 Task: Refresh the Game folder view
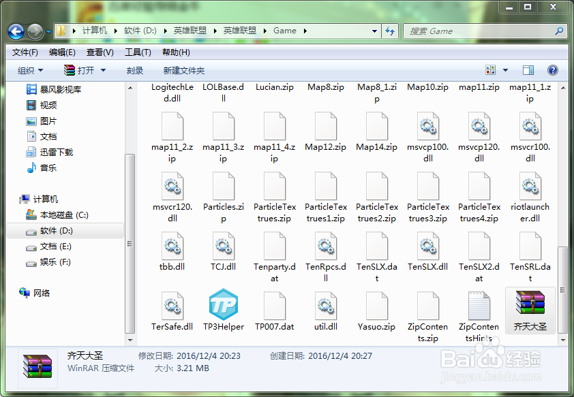tap(390, 31)
